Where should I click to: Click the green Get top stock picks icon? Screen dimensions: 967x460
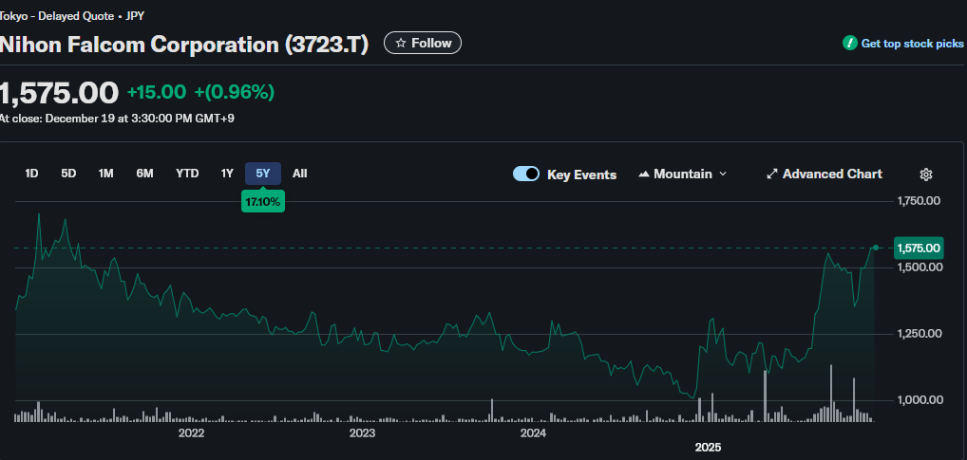click(850, 43)
